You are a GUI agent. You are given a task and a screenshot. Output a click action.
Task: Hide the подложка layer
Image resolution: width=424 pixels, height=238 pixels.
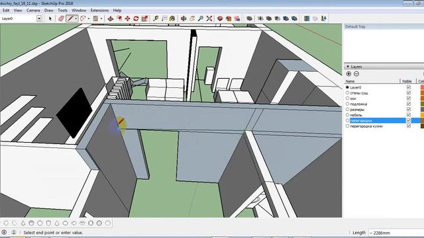click(409, 104)
